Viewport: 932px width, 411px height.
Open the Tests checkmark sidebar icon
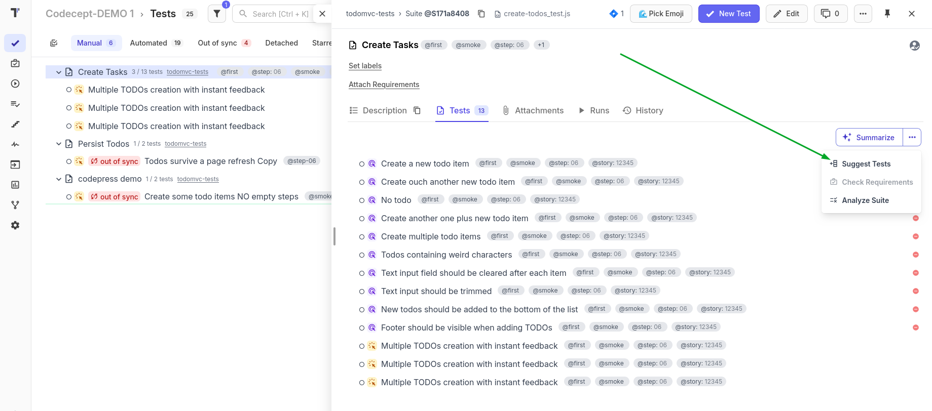coord(15,43)
